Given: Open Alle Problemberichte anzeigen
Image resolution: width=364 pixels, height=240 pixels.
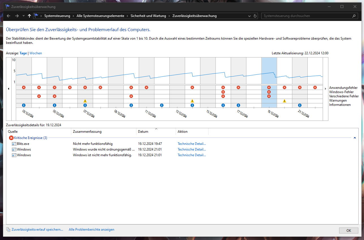Looking at the screenshot, I should (91, 230).
